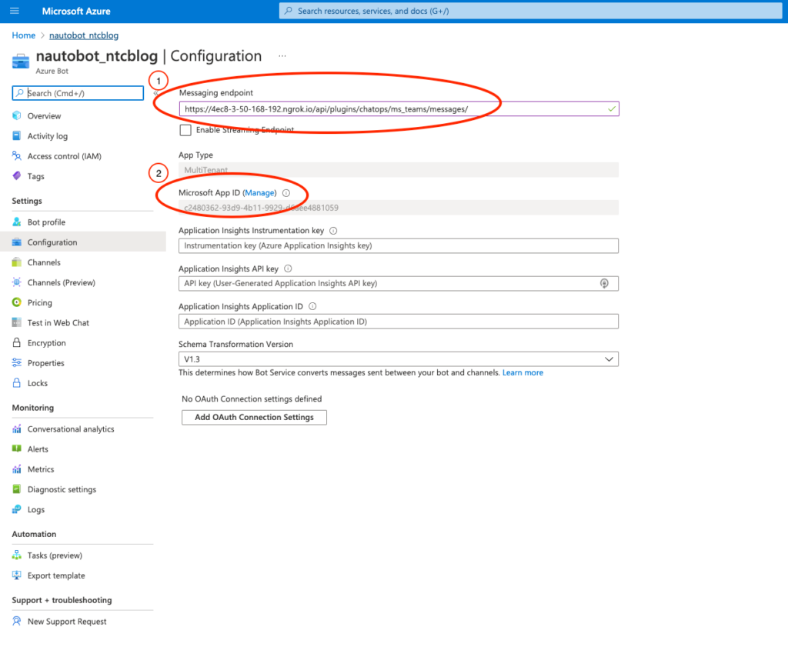Screen dimensions: 788x657
Task: Click the key icon inside API key field
Action: 604,283
